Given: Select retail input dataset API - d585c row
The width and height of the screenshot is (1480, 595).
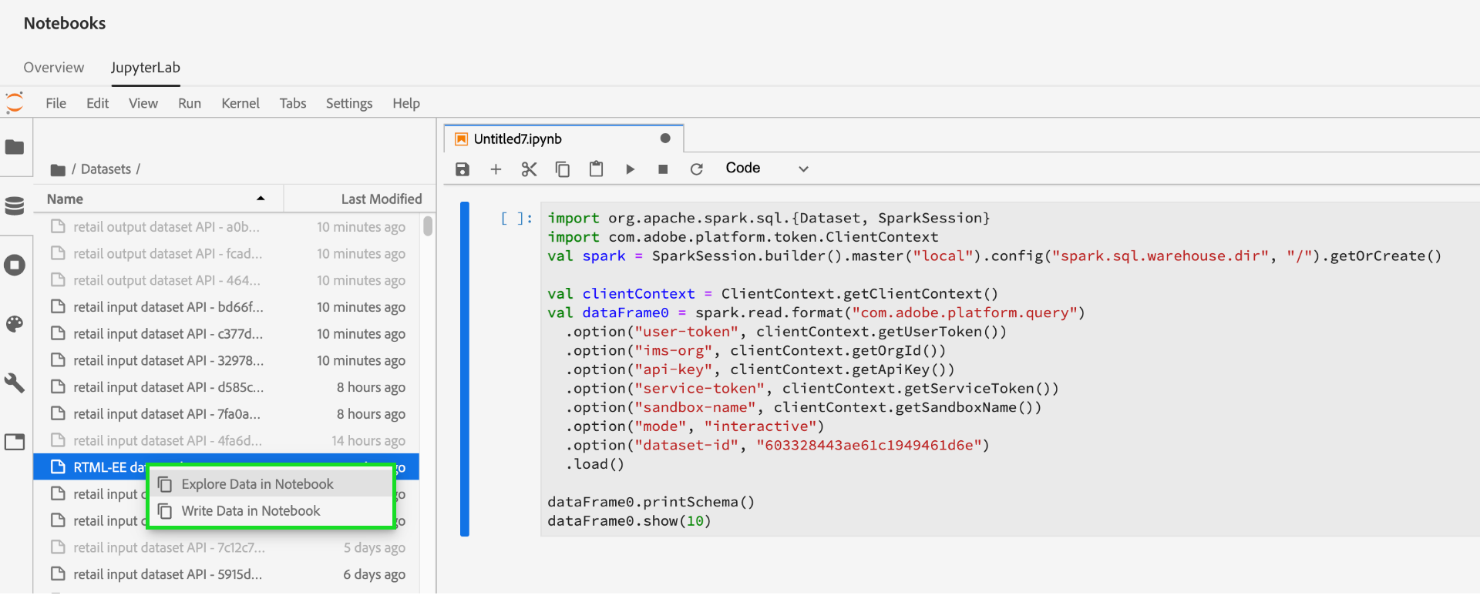Looking at the screenshot, I should coord(227,387).
